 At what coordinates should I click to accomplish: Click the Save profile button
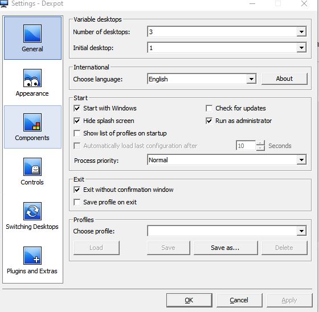(x=169, y=248)
